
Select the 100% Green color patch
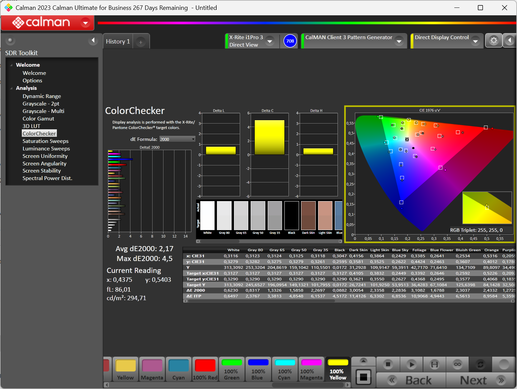click(232, 369)
